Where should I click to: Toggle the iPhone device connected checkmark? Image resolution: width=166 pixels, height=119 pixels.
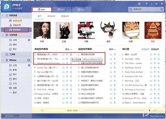pyautogui.click(x=29, y=60)
